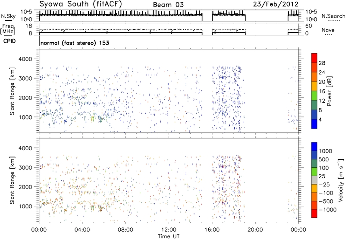
Task: Click the '04:00' time tick label
Action: point(82,230)
